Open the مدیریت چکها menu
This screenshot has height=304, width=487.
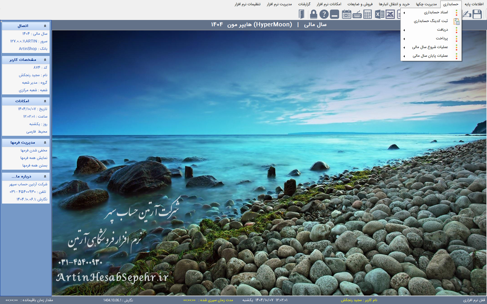(426, 4)
